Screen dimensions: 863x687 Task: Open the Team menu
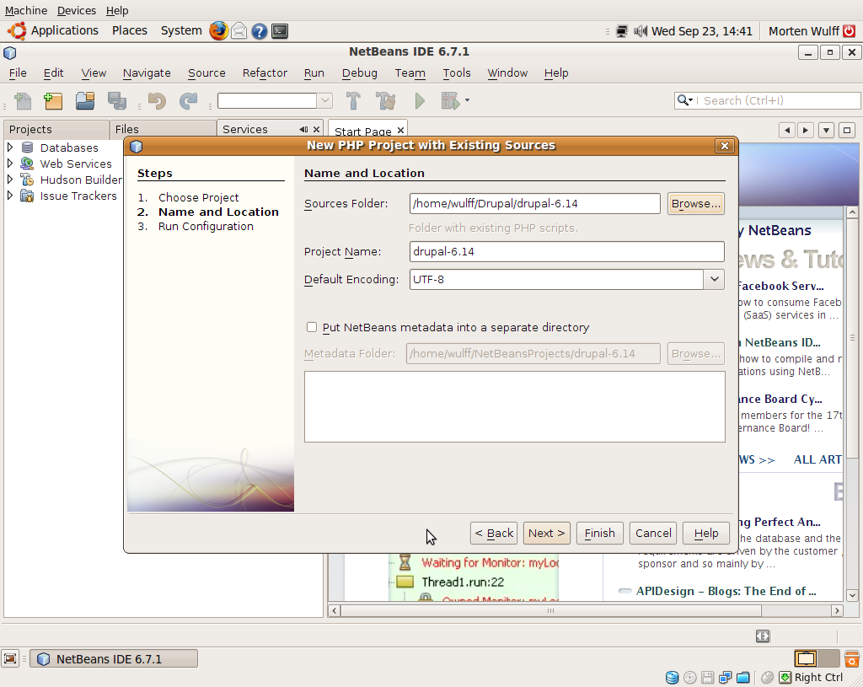pos(410,72)
